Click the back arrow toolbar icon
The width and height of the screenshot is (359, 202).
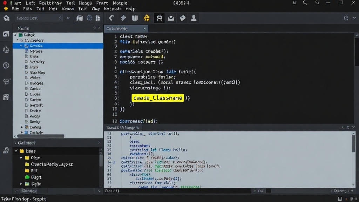tap(111, 18)
